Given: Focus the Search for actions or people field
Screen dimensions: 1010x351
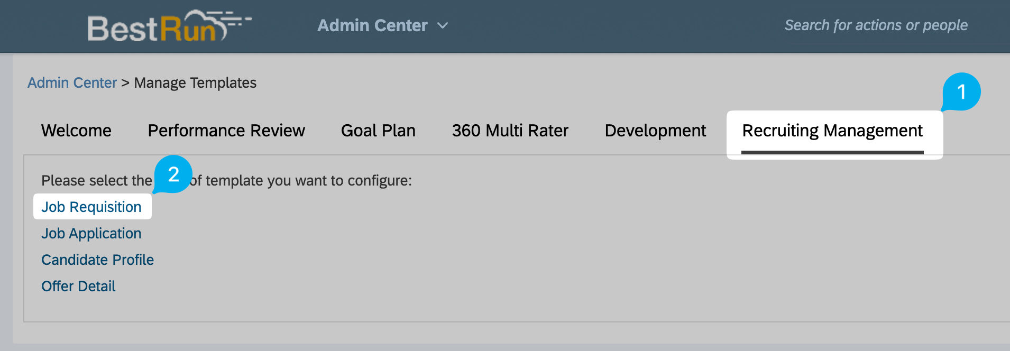Looking at the screenshot, I should pyautogui.click(x=875, y=25).
